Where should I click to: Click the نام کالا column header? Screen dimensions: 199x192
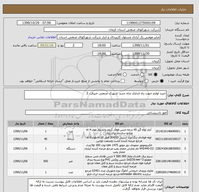(x=119, y=124)
